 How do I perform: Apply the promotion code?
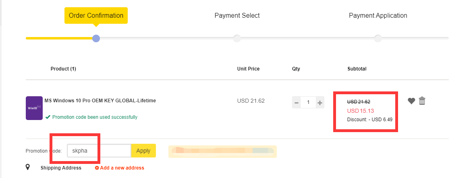[x=143, y=151]
